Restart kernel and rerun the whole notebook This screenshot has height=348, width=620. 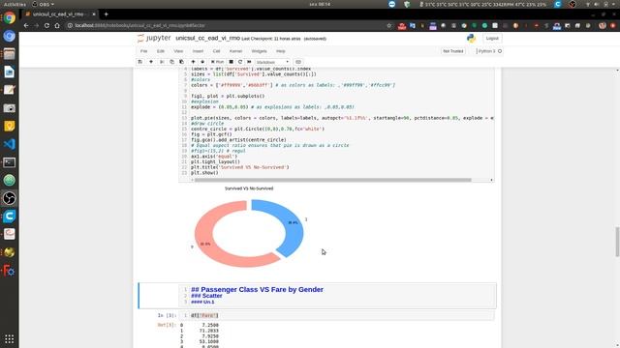coord(249,62)
